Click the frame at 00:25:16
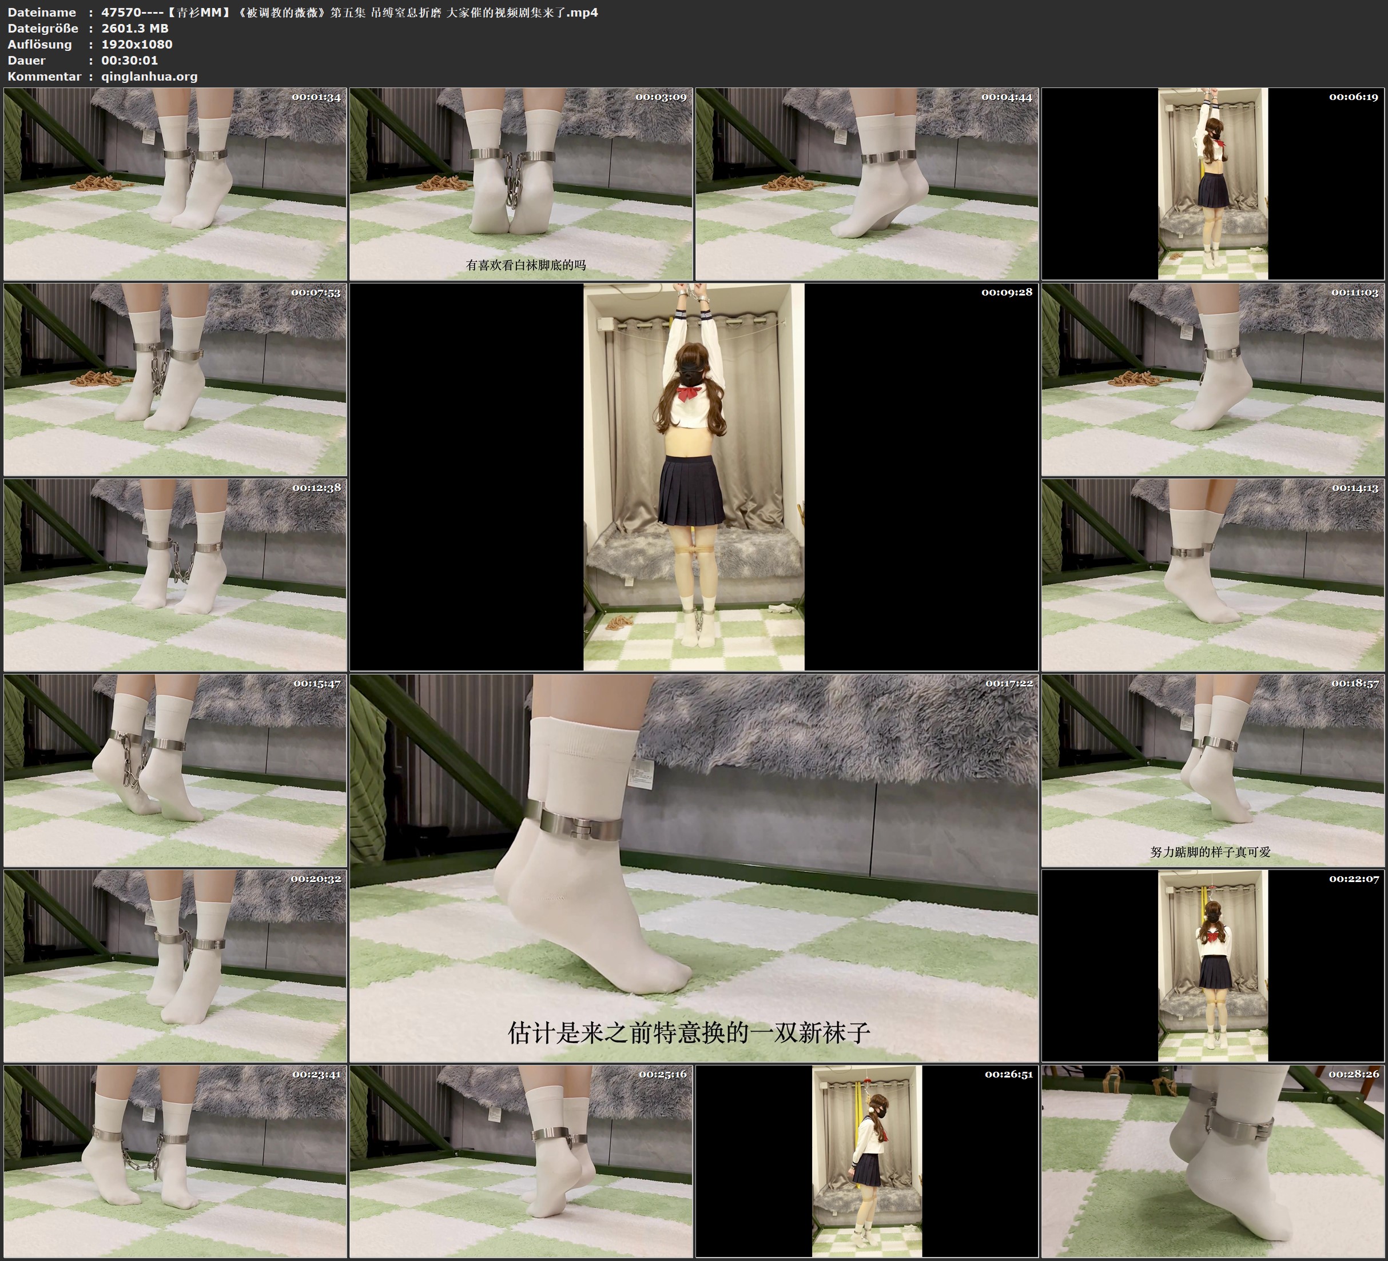The height and width of the screenshot is (1261, 1388). pyautogui.click(x=521, y=1161)
